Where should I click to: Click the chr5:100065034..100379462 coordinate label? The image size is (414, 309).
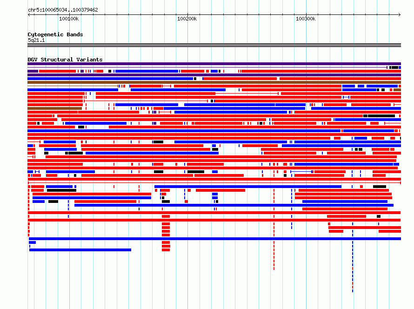pos(63,10)
